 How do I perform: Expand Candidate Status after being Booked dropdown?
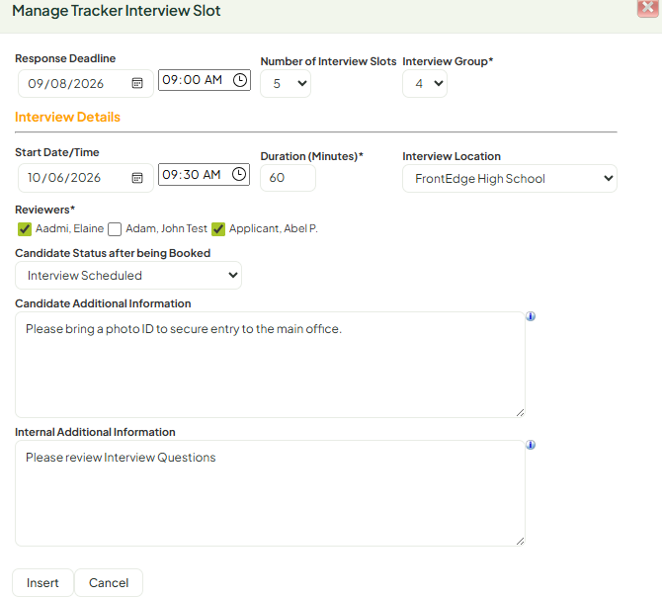pos(128,276)
